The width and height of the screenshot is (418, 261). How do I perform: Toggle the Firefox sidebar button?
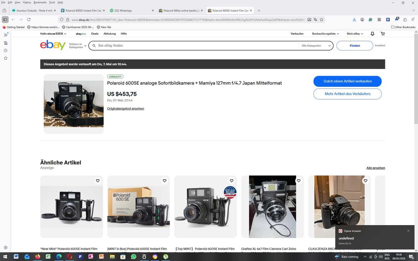click(x=5, y=20)
